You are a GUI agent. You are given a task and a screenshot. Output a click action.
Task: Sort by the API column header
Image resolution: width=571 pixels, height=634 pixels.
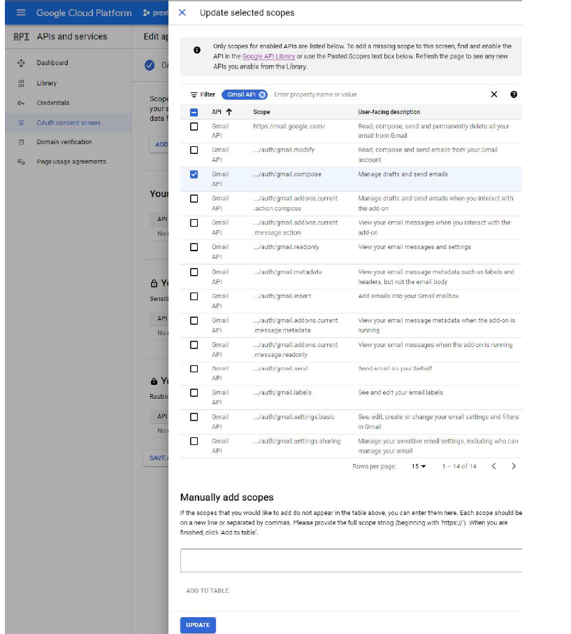[x=222, y=112]
